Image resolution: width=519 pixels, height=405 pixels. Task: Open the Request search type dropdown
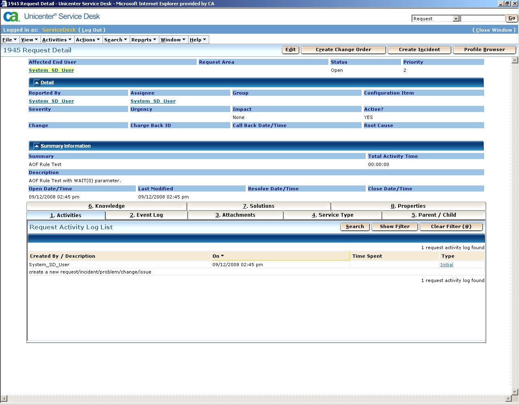point(456,18)
